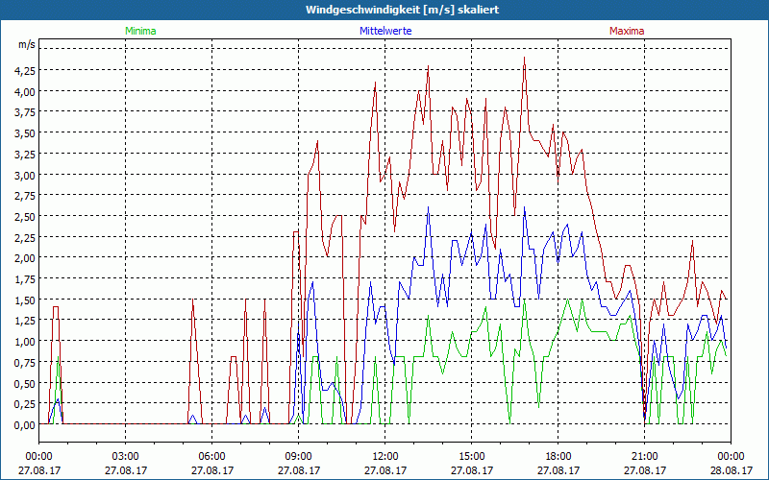Click the 1,00 y-axis value
This screenshot has width=769, height=480.
click(25, 341)
